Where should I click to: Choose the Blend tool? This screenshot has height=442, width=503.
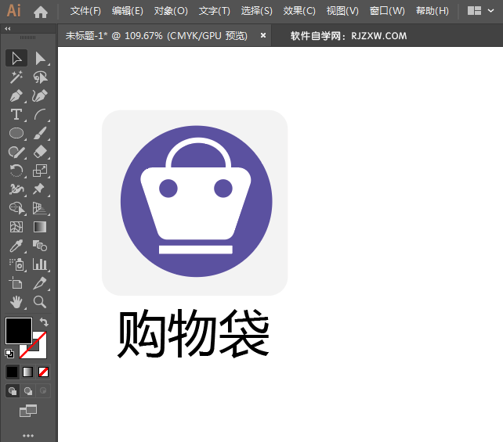tap(40, 246)
